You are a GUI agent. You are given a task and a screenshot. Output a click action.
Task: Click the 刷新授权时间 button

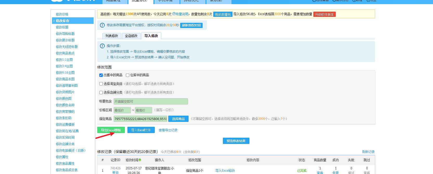coord(191,25)
